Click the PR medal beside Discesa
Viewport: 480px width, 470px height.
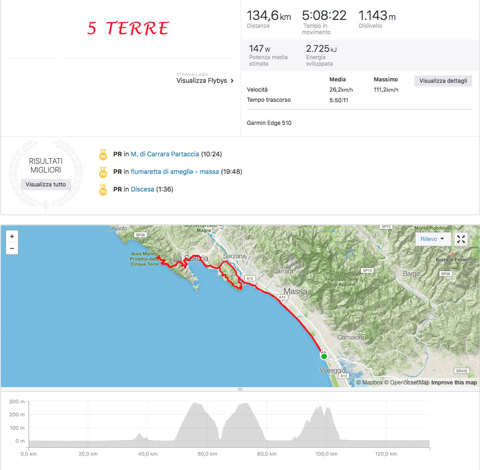(x=103, y=190)
